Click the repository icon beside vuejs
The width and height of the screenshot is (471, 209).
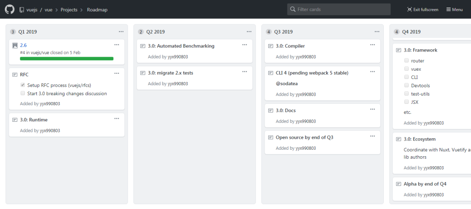[x=21, y=10]
